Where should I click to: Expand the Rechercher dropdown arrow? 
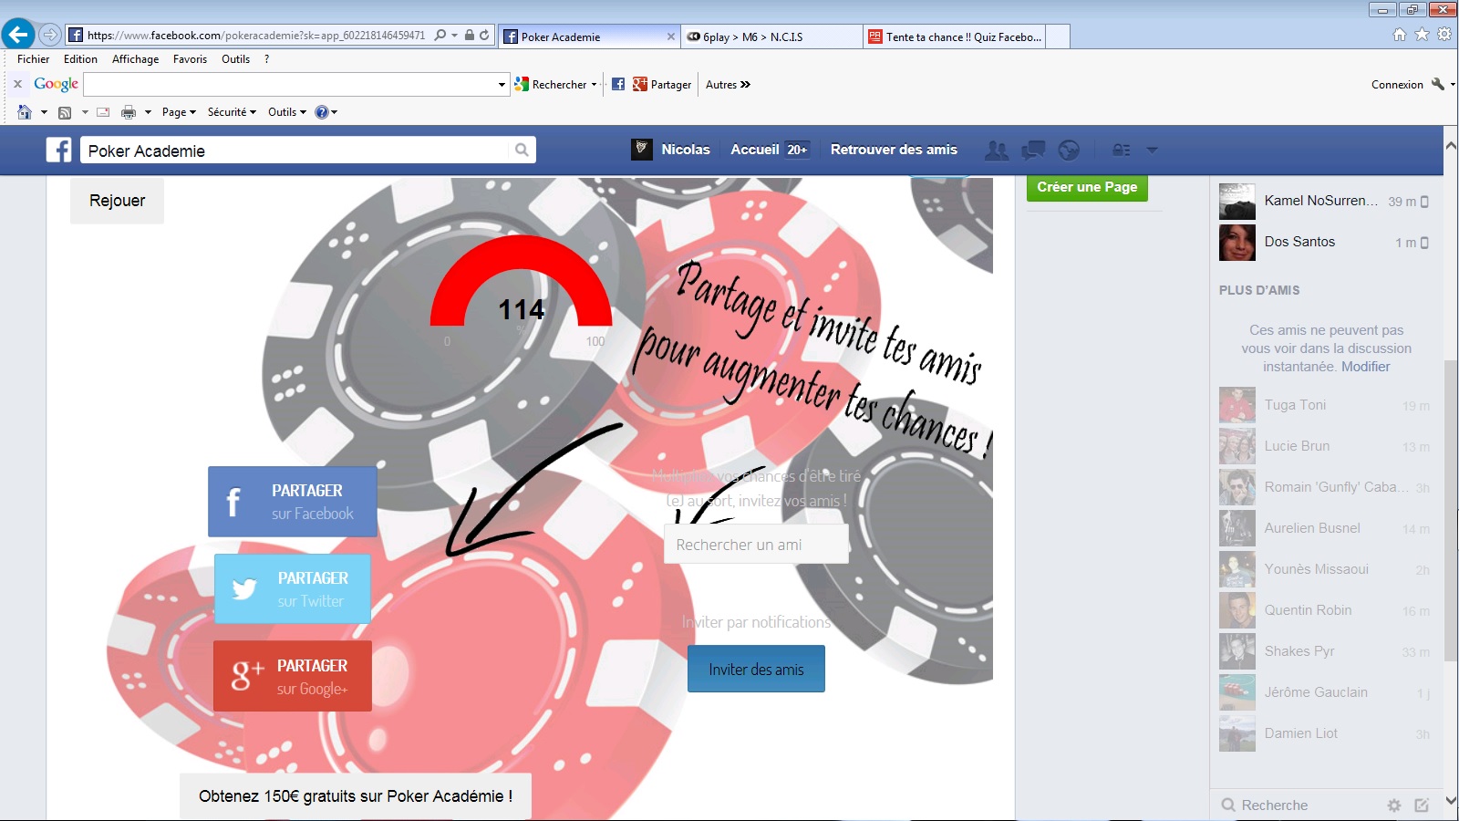[594, 85]
